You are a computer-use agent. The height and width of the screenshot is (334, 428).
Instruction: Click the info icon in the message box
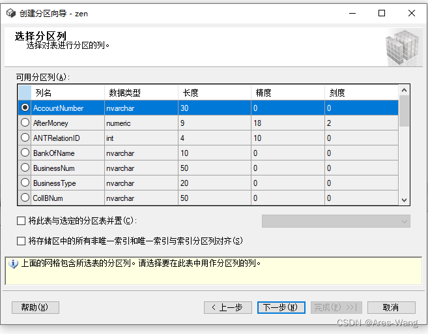pyautogui.click(x=13, y=264)
